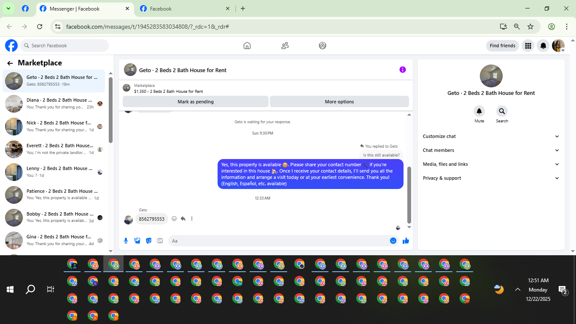Viewport: 576px width, 324px height.
Task: Choose a GIF icon in composer
Action: [160, 241]
